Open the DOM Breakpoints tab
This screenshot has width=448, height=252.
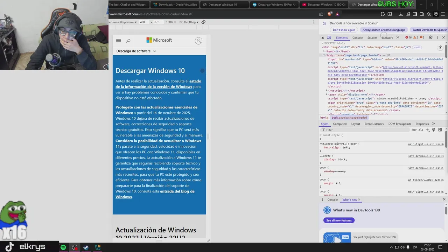pyautogui.click(x=399, y=124)
